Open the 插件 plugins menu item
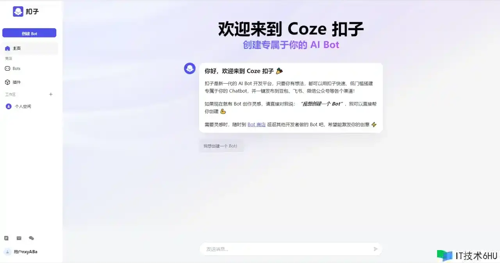 (30, 82)
